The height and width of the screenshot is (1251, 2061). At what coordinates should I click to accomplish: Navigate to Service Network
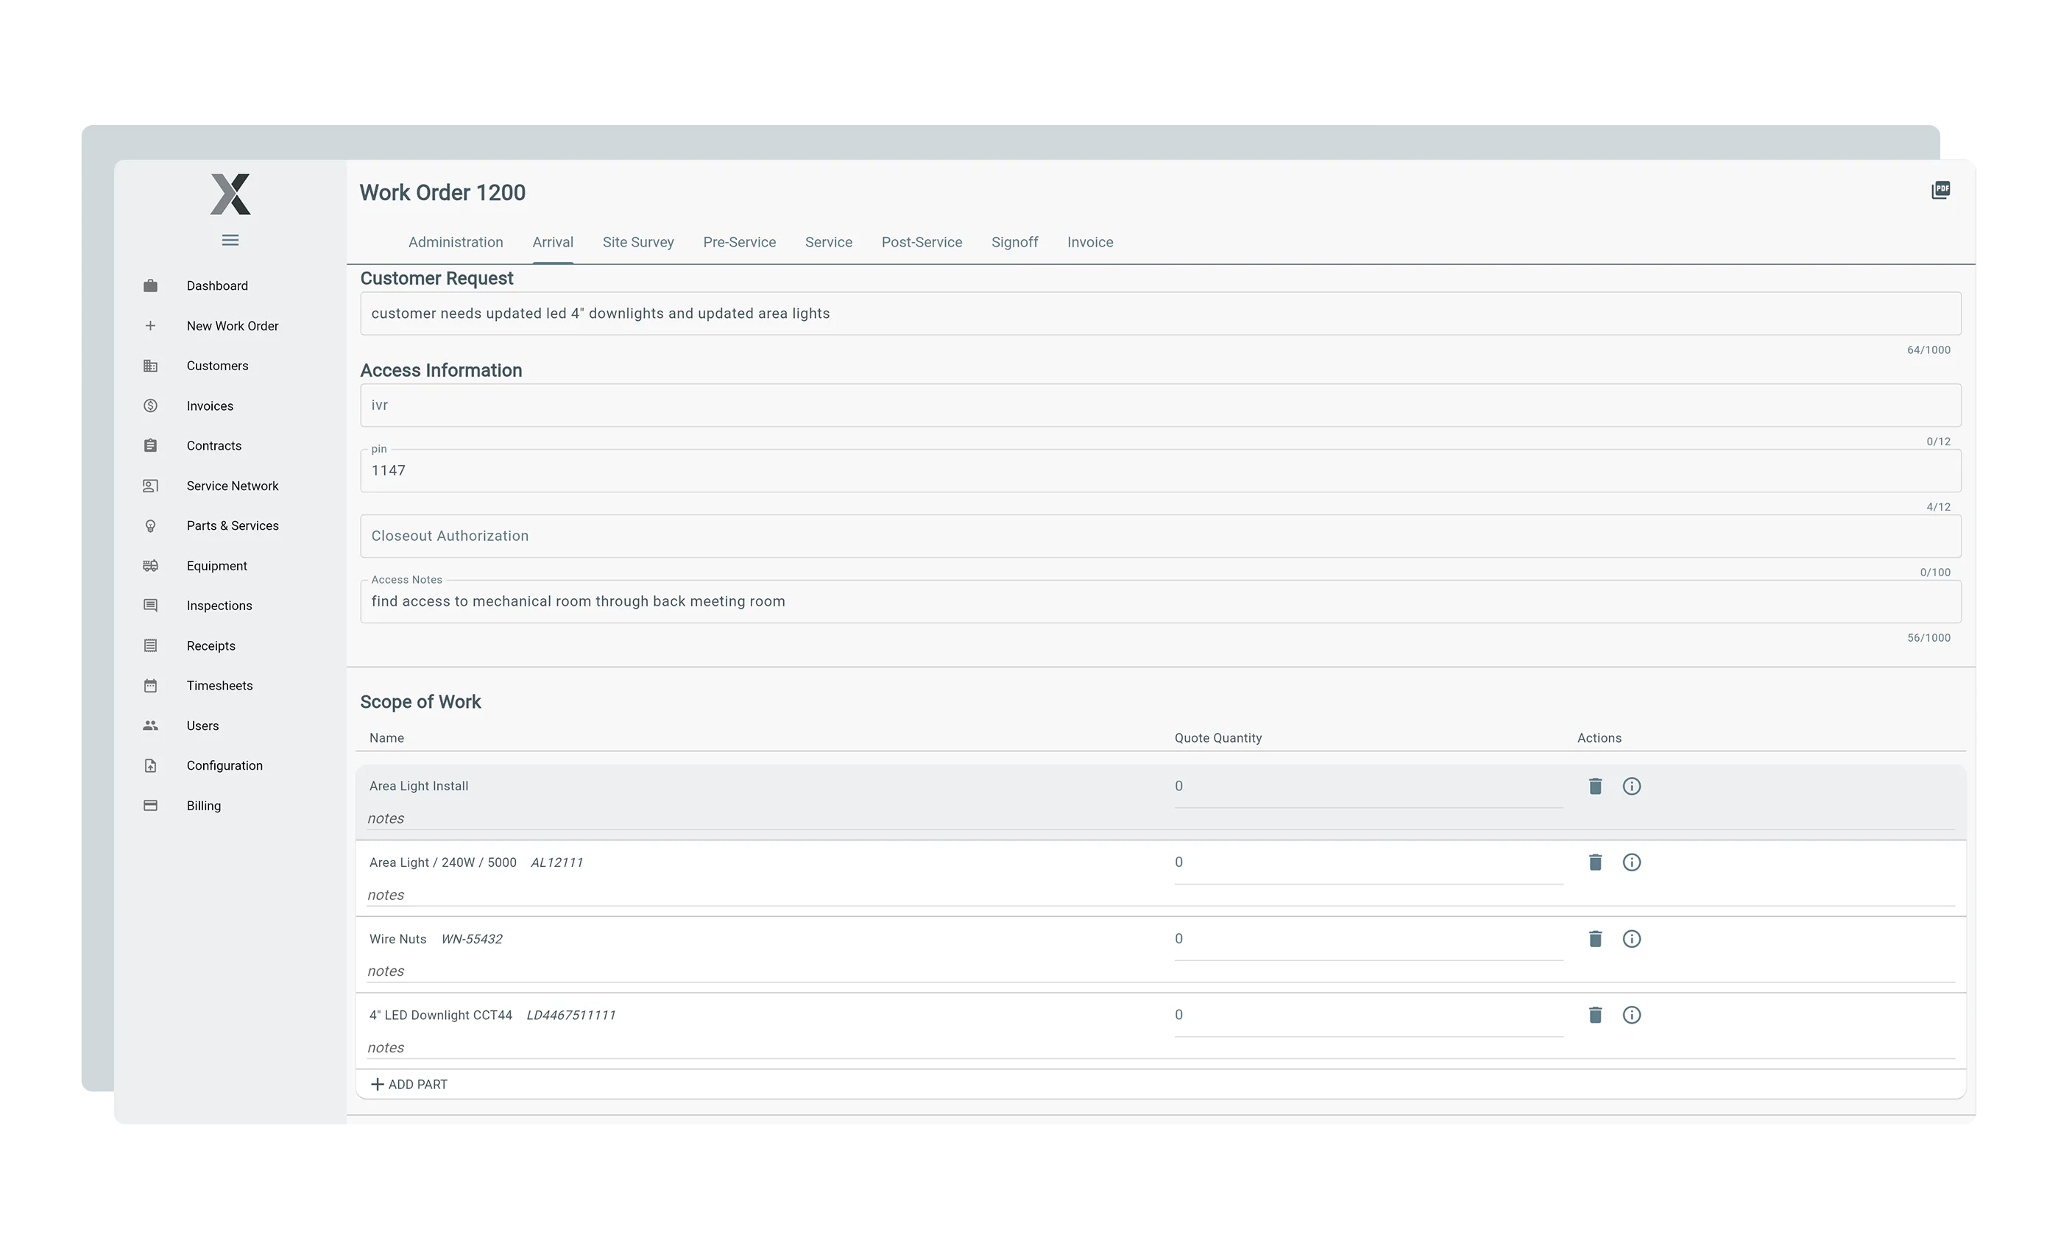click(x=232, y=486)
